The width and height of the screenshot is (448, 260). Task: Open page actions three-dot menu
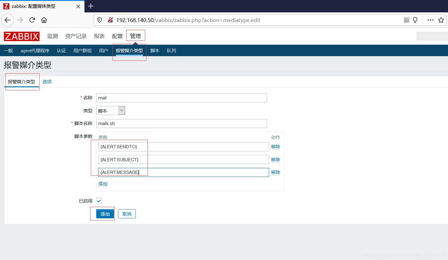(431, 20)
